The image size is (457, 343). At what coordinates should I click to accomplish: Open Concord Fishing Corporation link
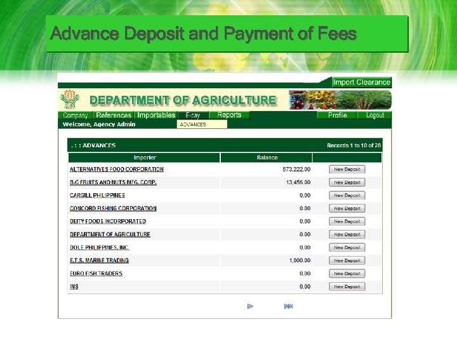pyautogui.click(x=113, y=208)
